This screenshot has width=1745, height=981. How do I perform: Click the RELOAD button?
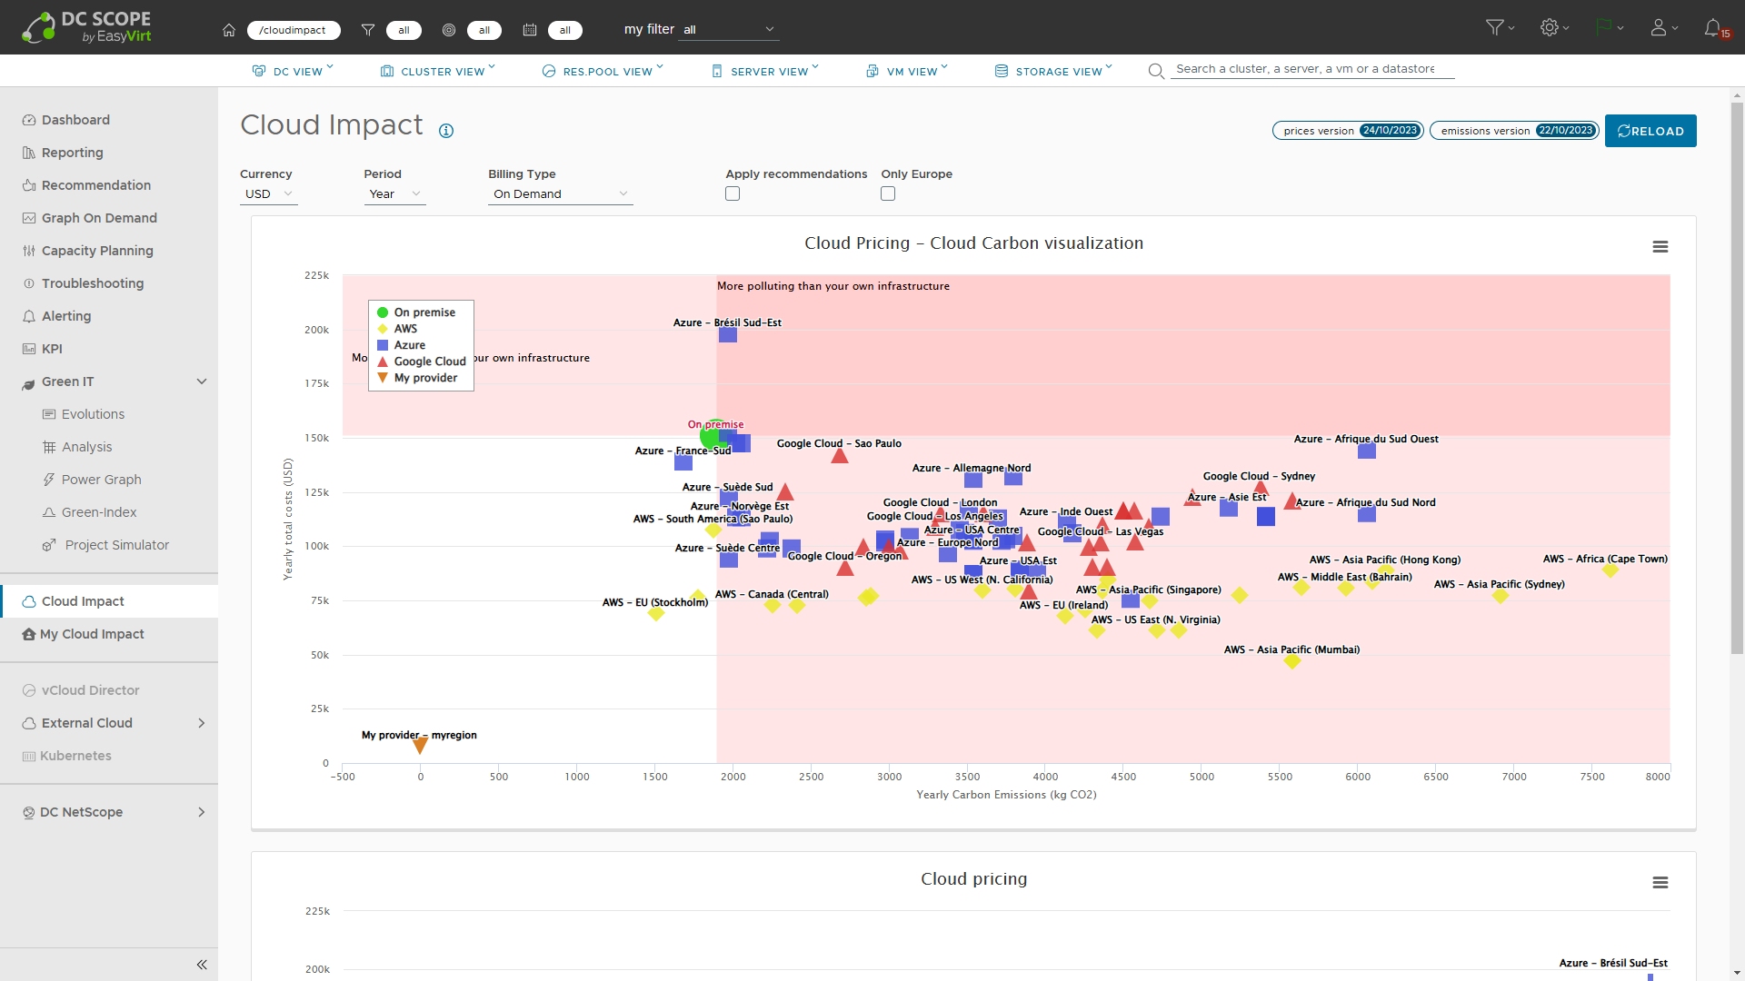pyautogui.click(x=1650, y=131)
